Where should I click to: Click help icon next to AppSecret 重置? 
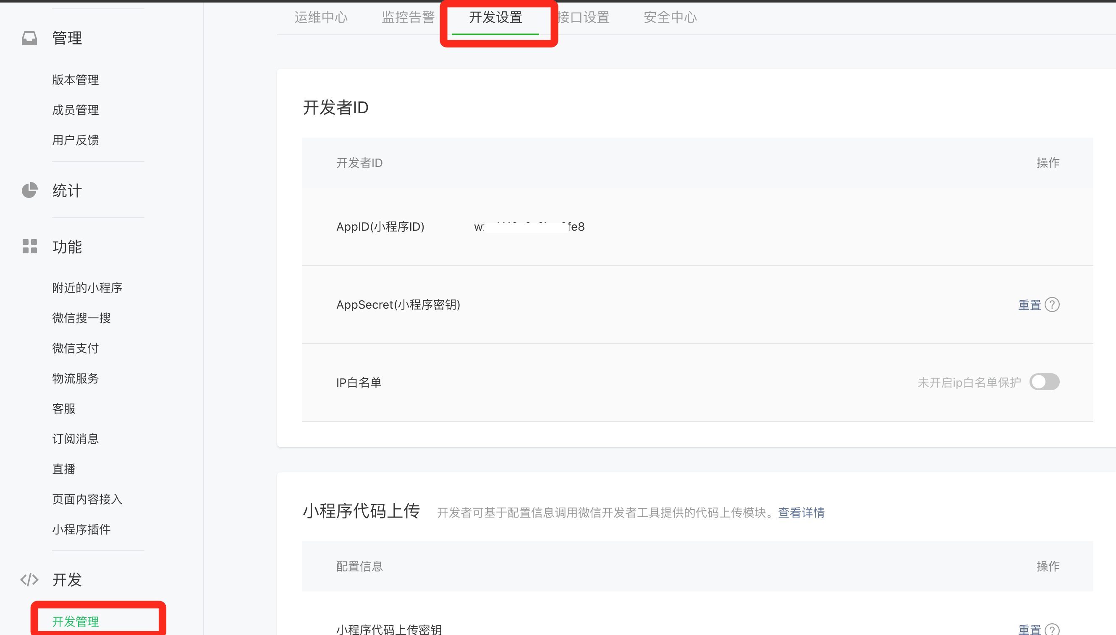point(1052,304)
